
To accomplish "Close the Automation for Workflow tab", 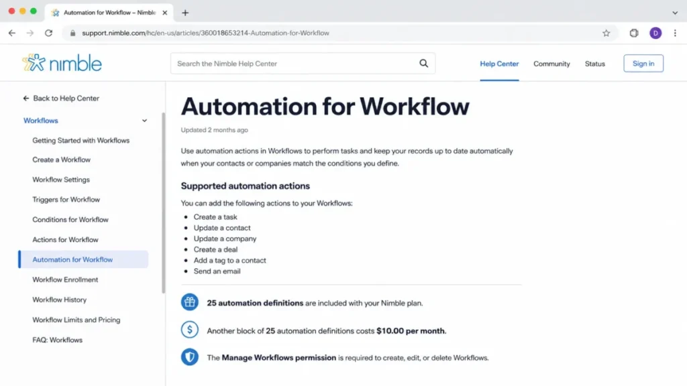I will (165, 13).
